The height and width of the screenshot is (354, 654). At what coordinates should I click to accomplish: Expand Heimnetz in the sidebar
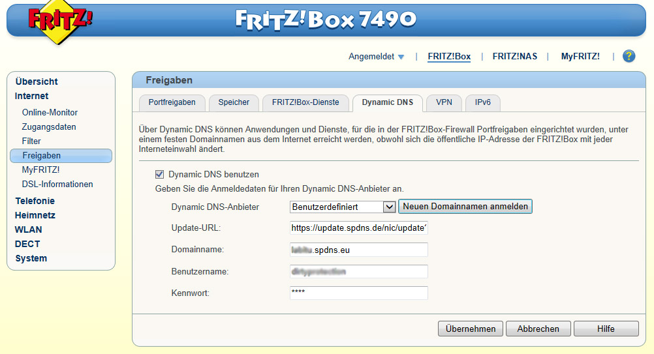pyautogui.click(x=35, y=215)
